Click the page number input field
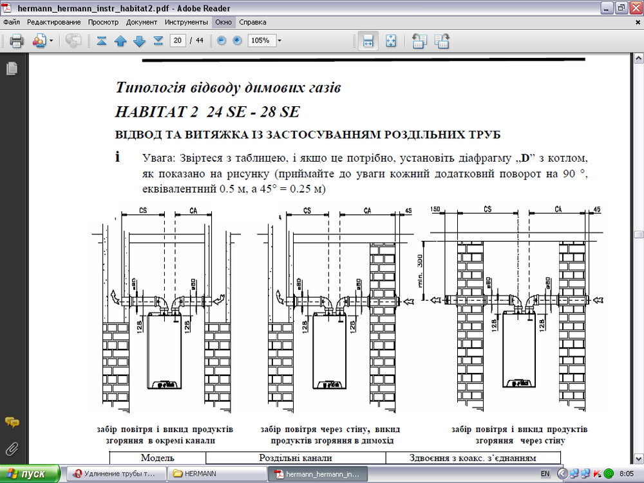The width and height of the screenshot is (644, 483). pyautogui.click(x=178, y=41)
